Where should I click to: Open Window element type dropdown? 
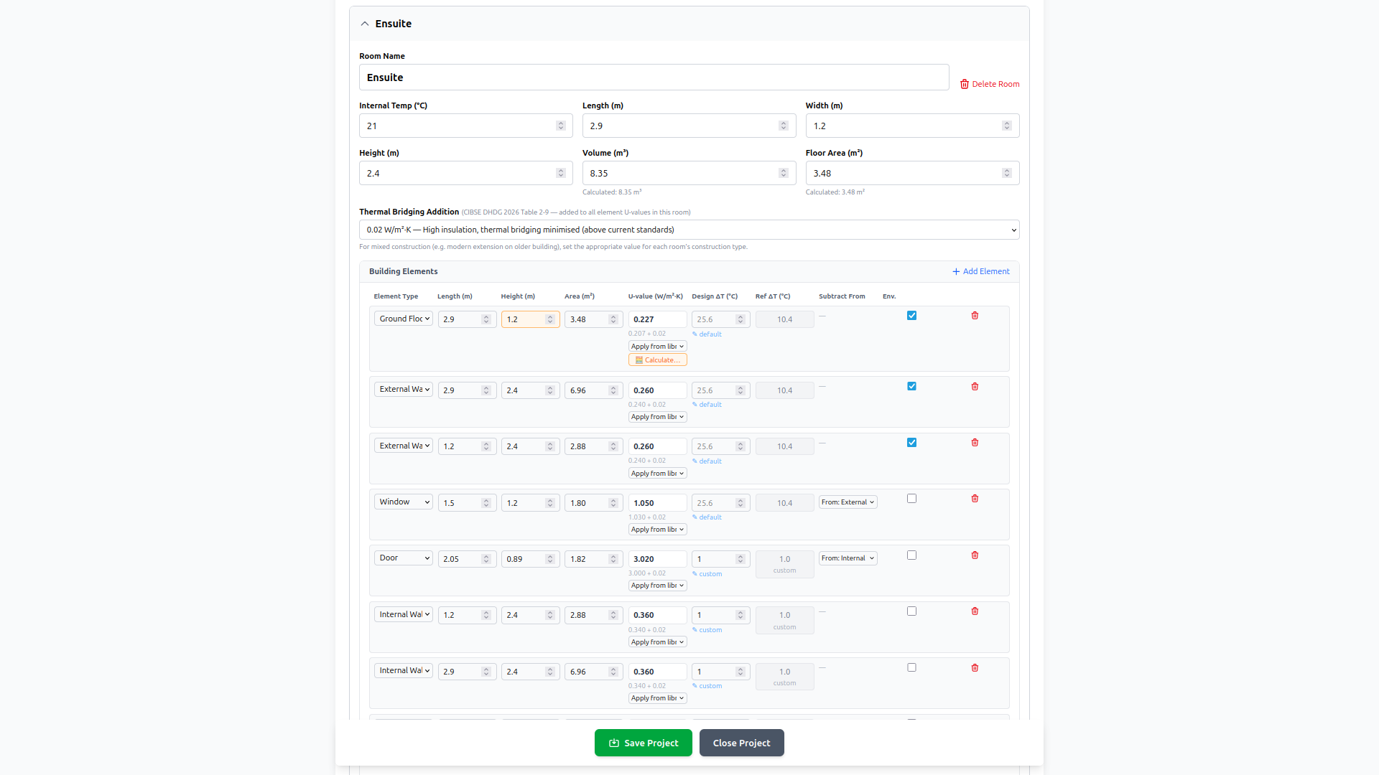pyautogui.click(x=403, y=502)
